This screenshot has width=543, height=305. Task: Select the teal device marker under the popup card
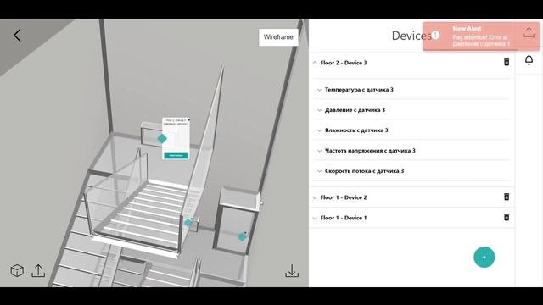(162, 139)
